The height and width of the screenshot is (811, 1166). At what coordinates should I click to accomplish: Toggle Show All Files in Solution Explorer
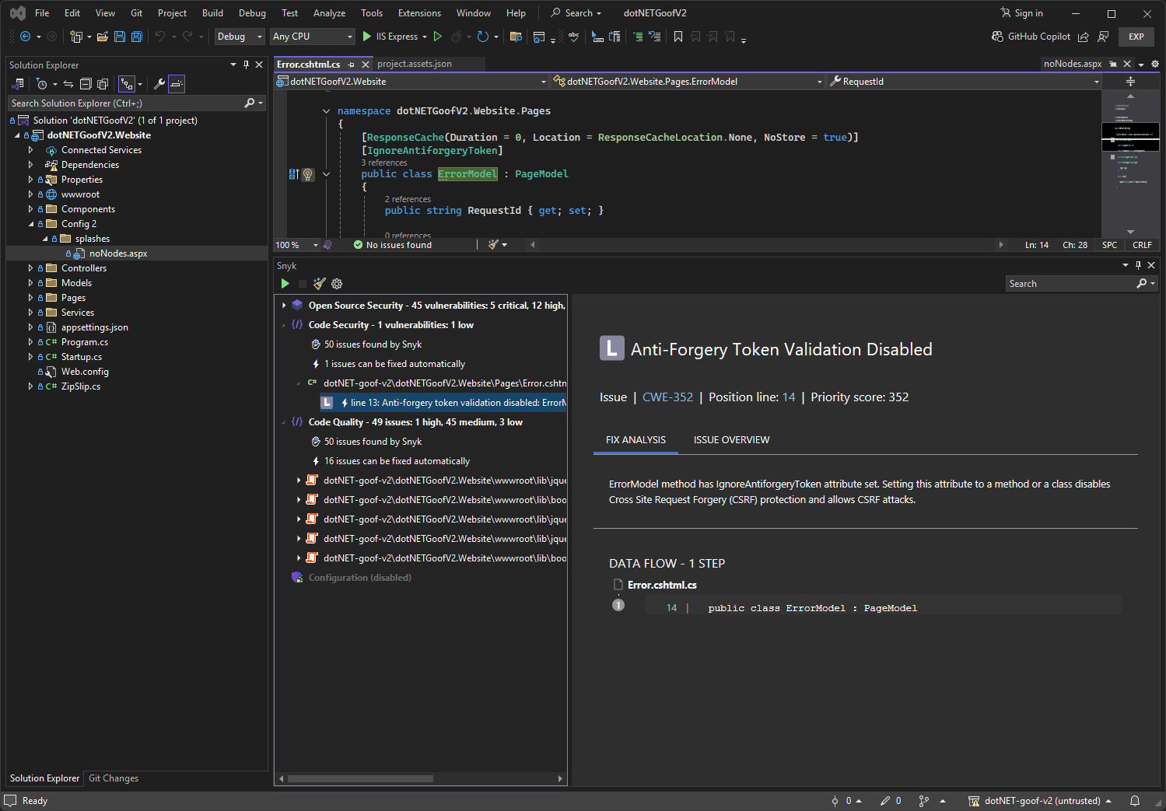coord(102,84)
